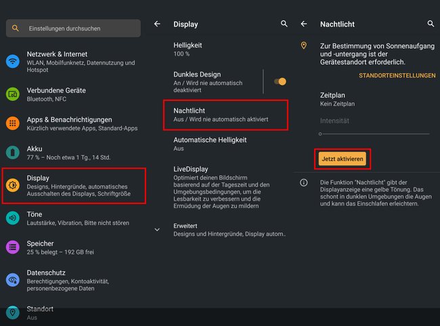Click the 'Dunkles Design' label text
This screenshot has width=440, height=326.
(197, 75)
